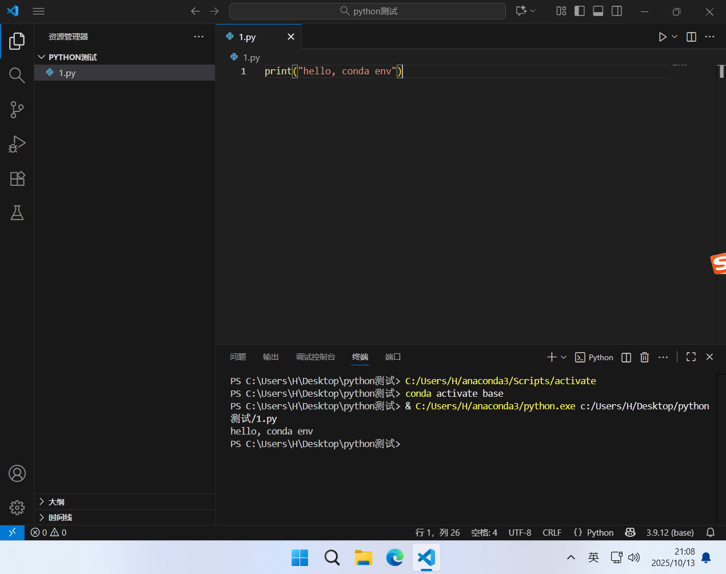Change end of line sequence CRLF

click(552, 532)
